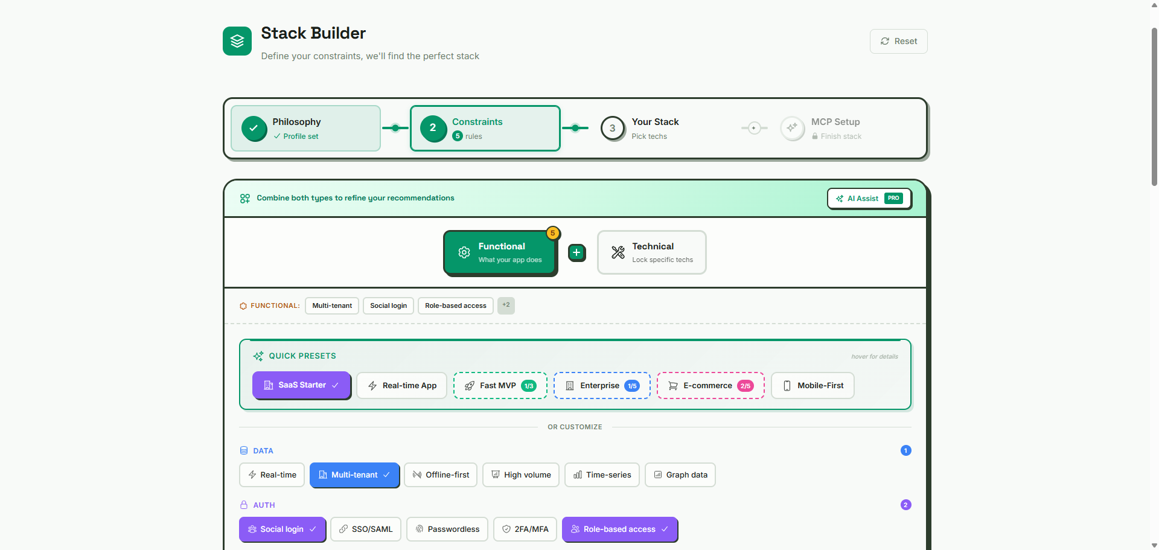Click the Technical wrench icon
The height and width of the screenshot is (550, 1159).
(617, 252)
